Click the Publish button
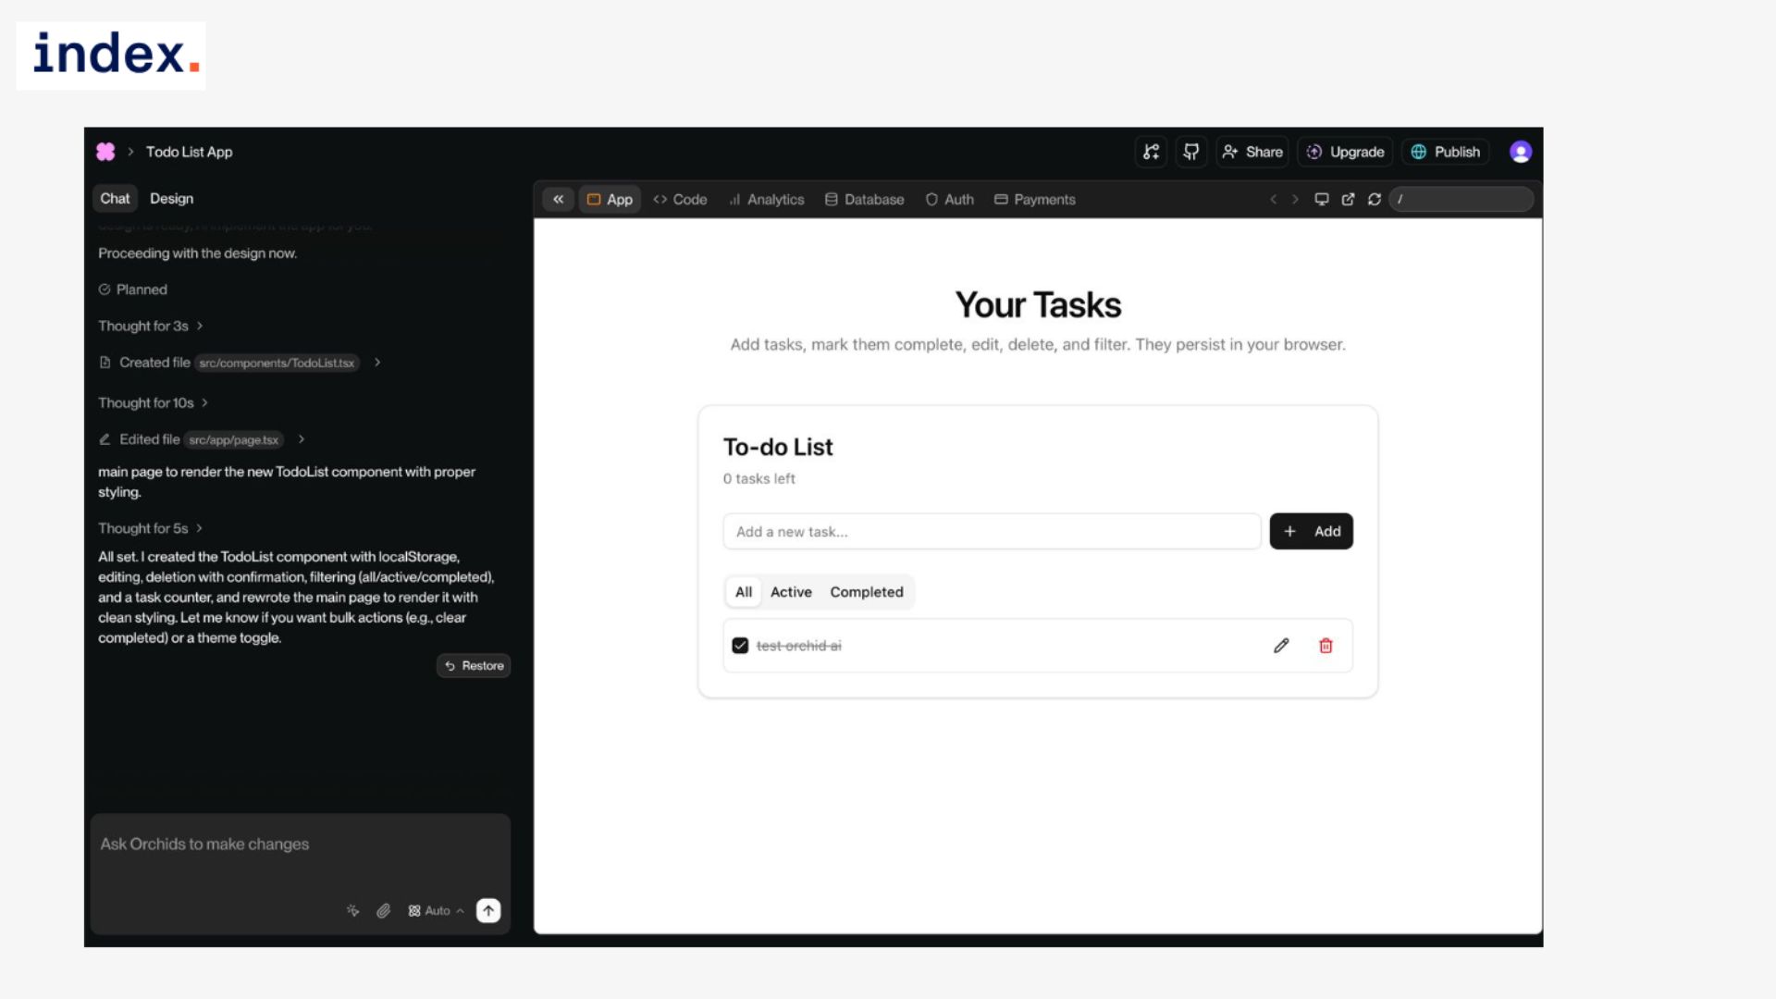The width and height of the screenshot is (1776, 999). 1446,152
